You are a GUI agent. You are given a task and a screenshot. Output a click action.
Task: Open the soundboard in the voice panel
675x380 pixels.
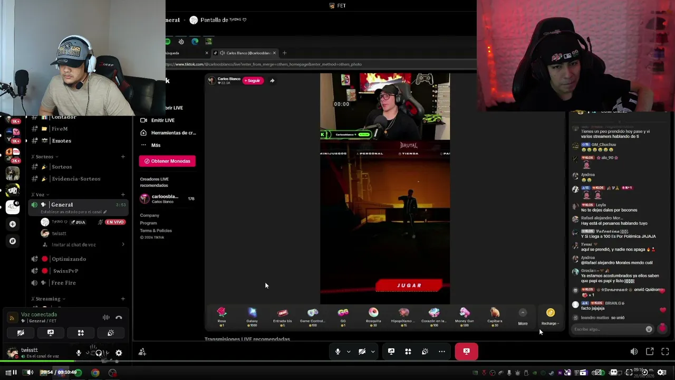point(111,333)
